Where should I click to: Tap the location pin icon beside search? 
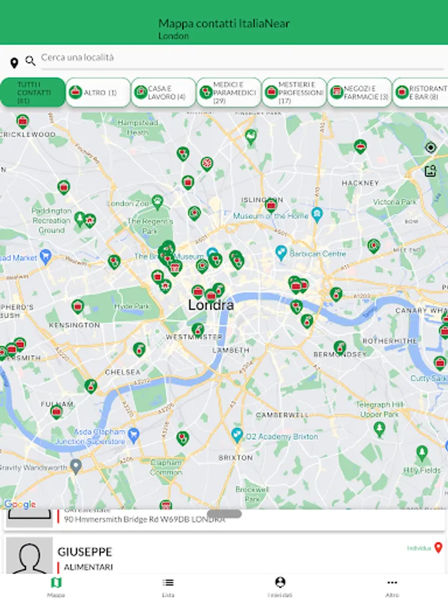(14, 62)
